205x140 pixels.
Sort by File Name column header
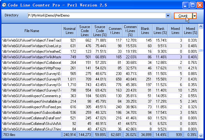pos(32,31)
